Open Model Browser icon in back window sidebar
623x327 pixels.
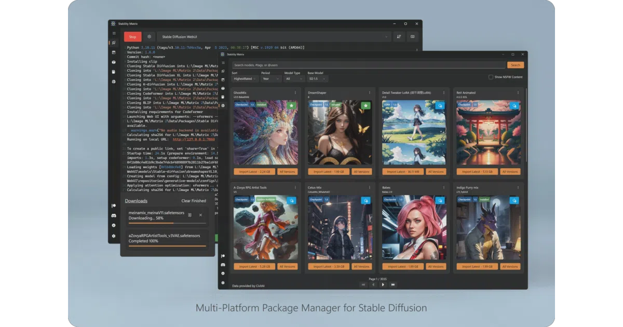coord(114,82)
